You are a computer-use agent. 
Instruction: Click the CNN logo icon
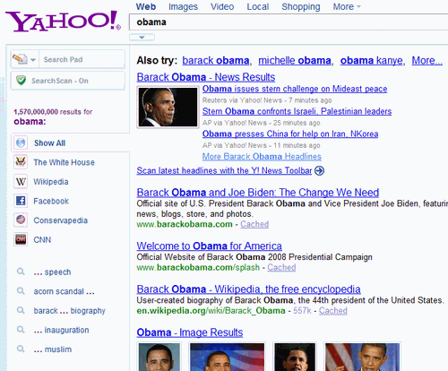click(x=21, y=239)
